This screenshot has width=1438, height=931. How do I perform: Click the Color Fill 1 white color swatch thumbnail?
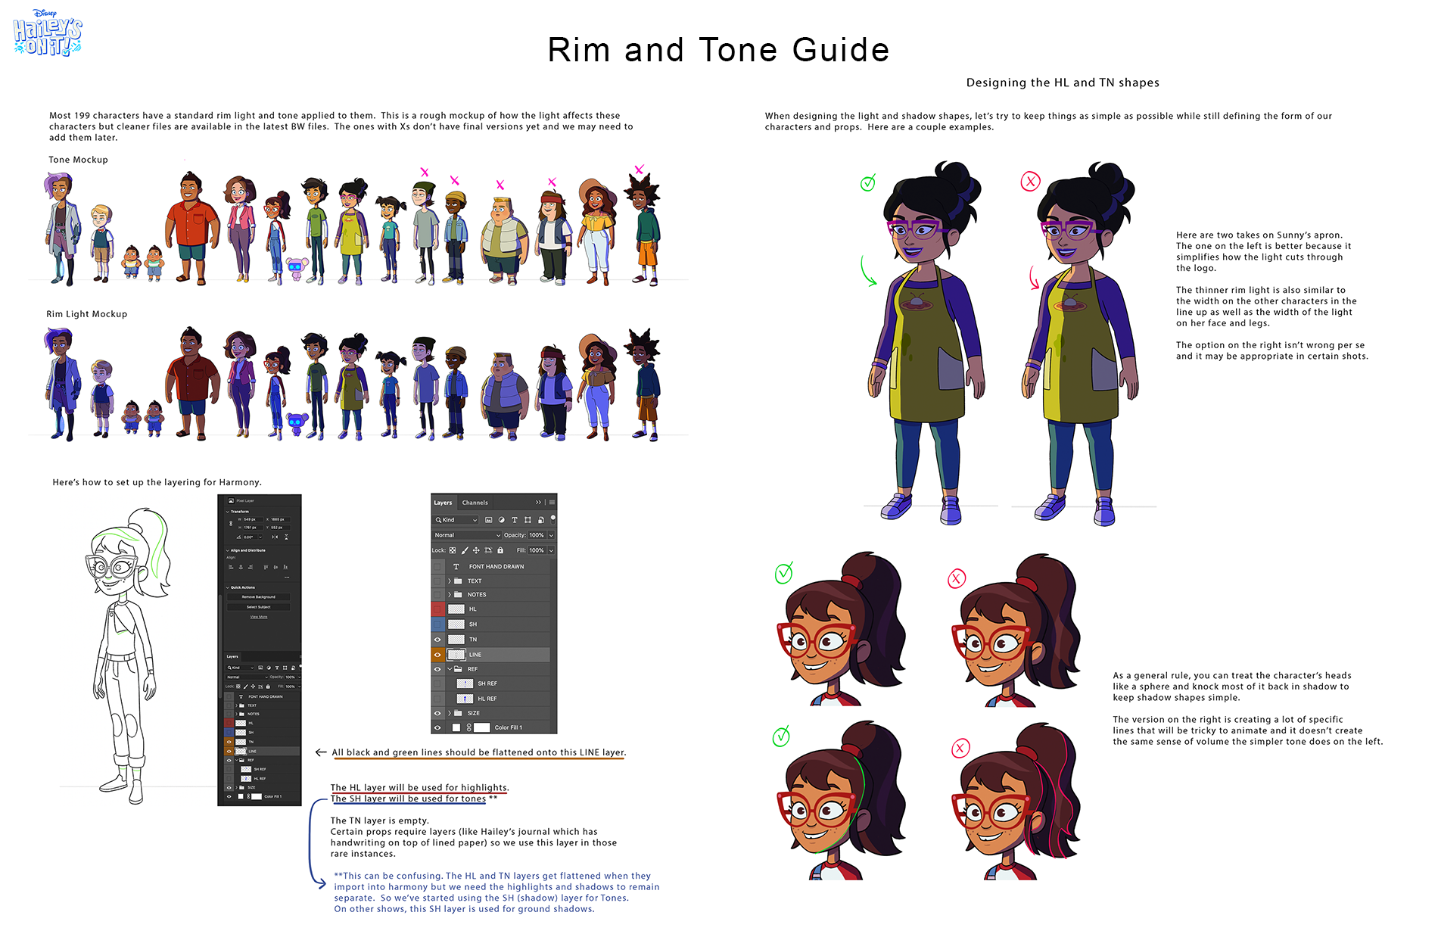tap(456, 727)
